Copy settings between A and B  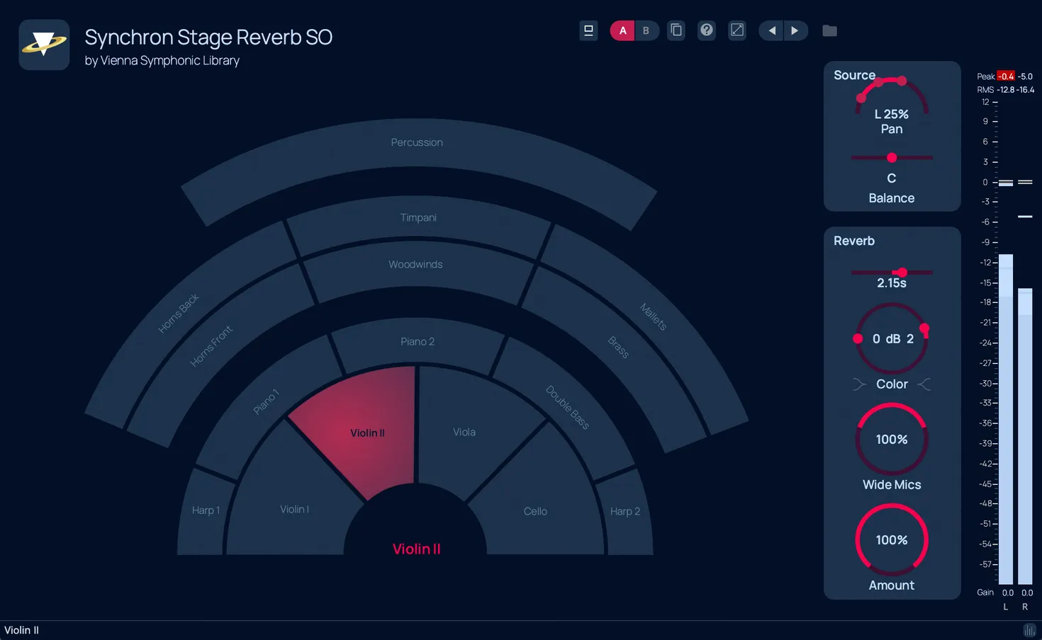click(x=676, y=30)
